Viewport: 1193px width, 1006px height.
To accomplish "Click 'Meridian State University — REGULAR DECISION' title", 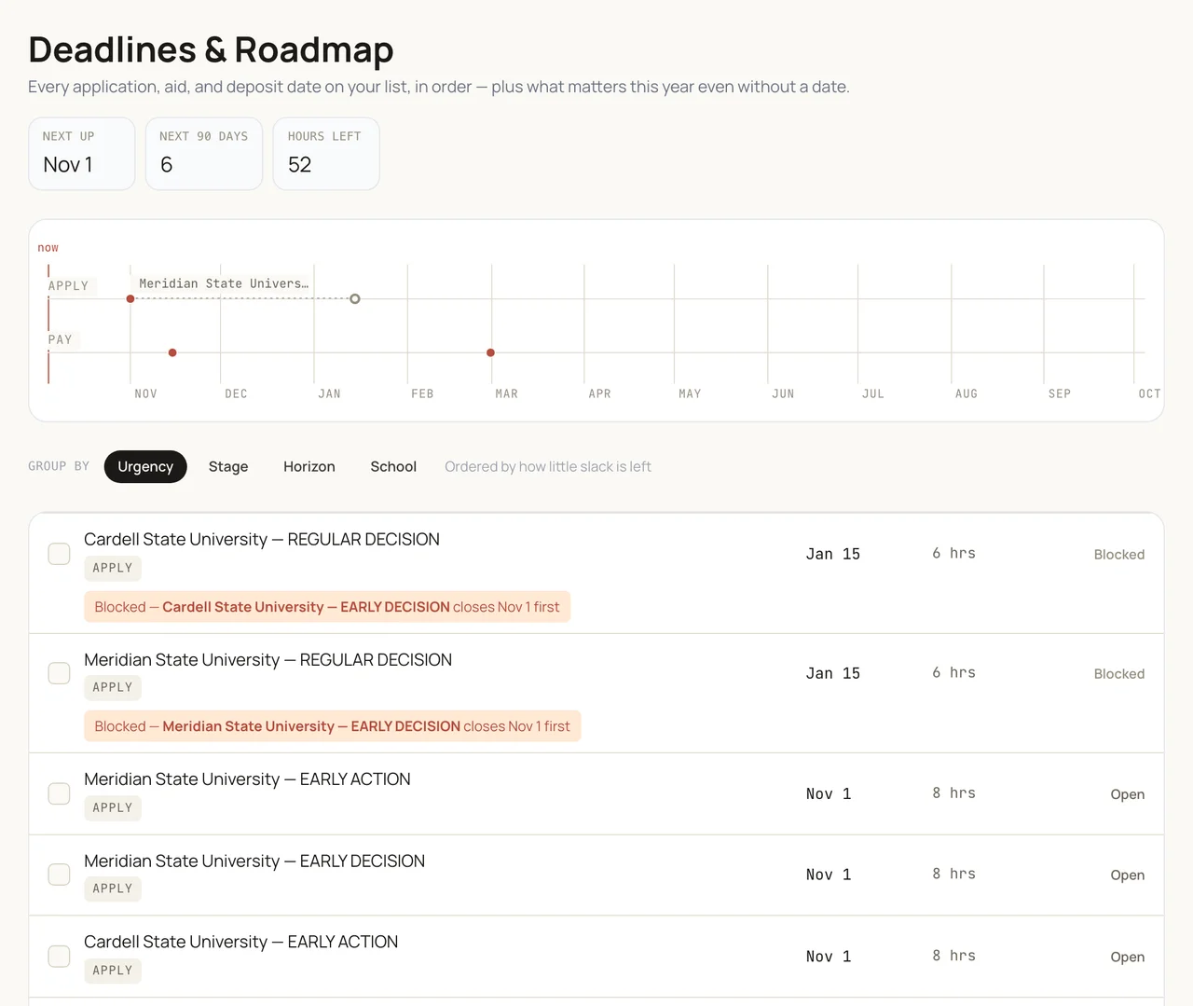I will (267, 659).
